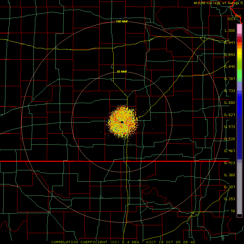Screen dimensions: 244x244
Task: Select the 1.000 legend value
Action: coord(230,30)
